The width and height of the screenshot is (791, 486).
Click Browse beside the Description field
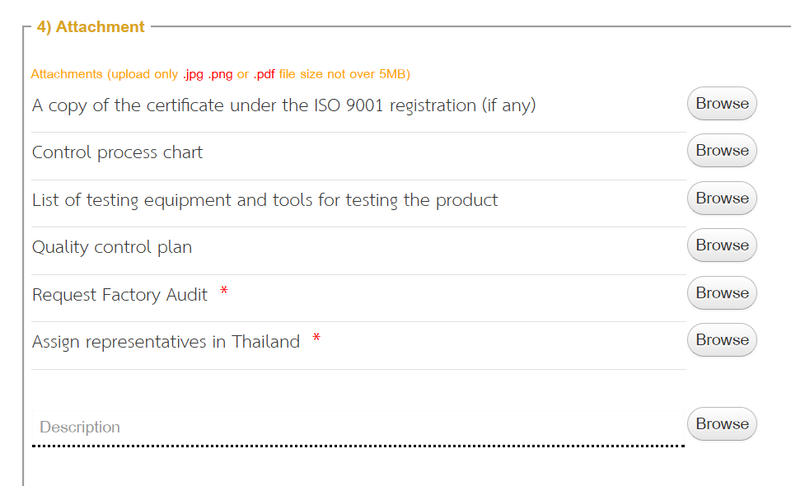click(722, 424)
